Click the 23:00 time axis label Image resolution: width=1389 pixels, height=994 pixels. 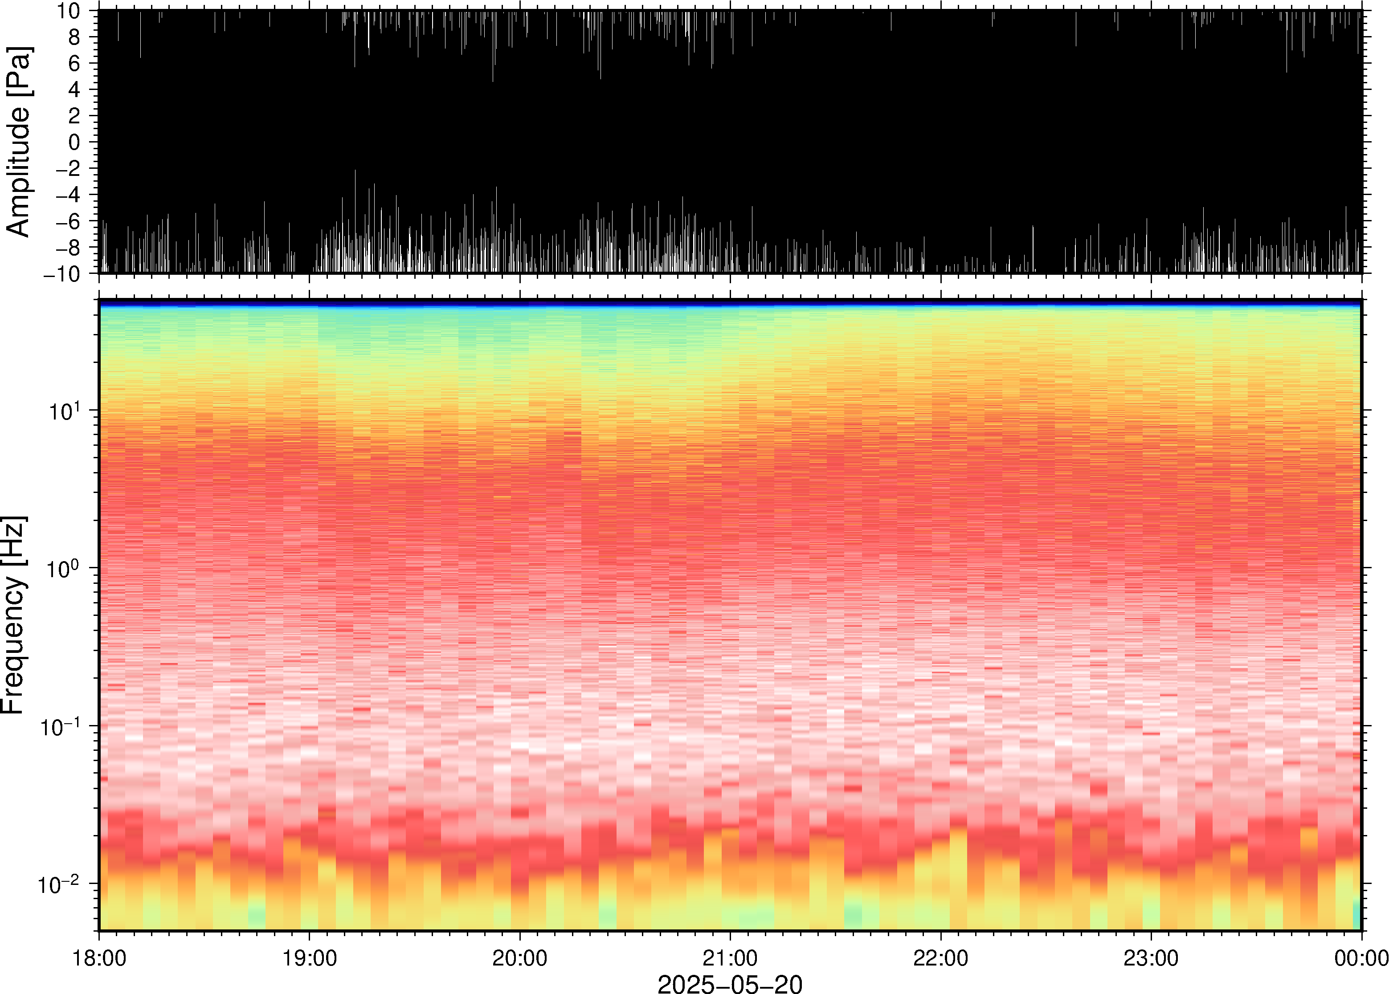1151,958
